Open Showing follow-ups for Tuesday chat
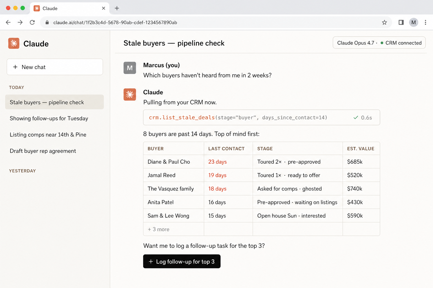This screenshot has width=433, height=288. point(49,118)
